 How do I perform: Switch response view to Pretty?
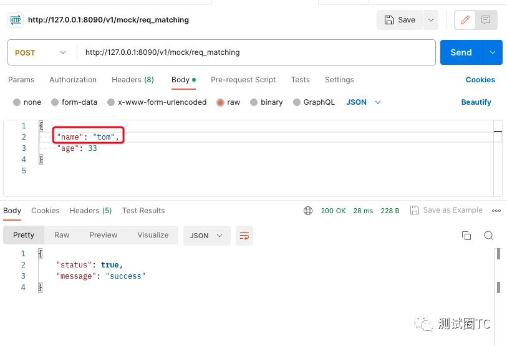click(x=24, y=235)
